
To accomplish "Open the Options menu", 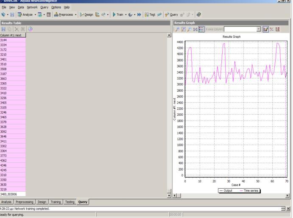I will click(x=56, y=7).
